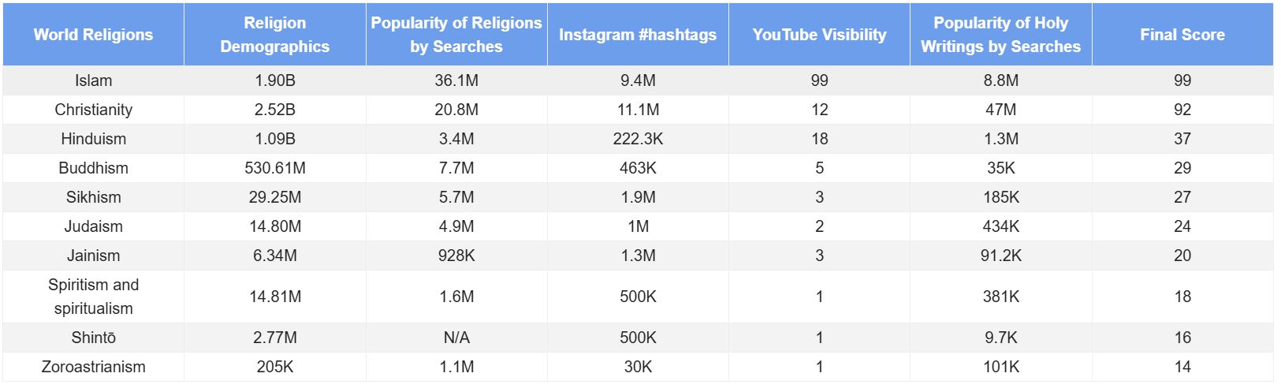Select the Judaism row label
Image resolution: width=1281 pixels, height=392 pixels.
93,226
